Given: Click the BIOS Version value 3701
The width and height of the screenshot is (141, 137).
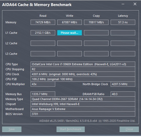Looking at the screenshot, I should point(83,114).
